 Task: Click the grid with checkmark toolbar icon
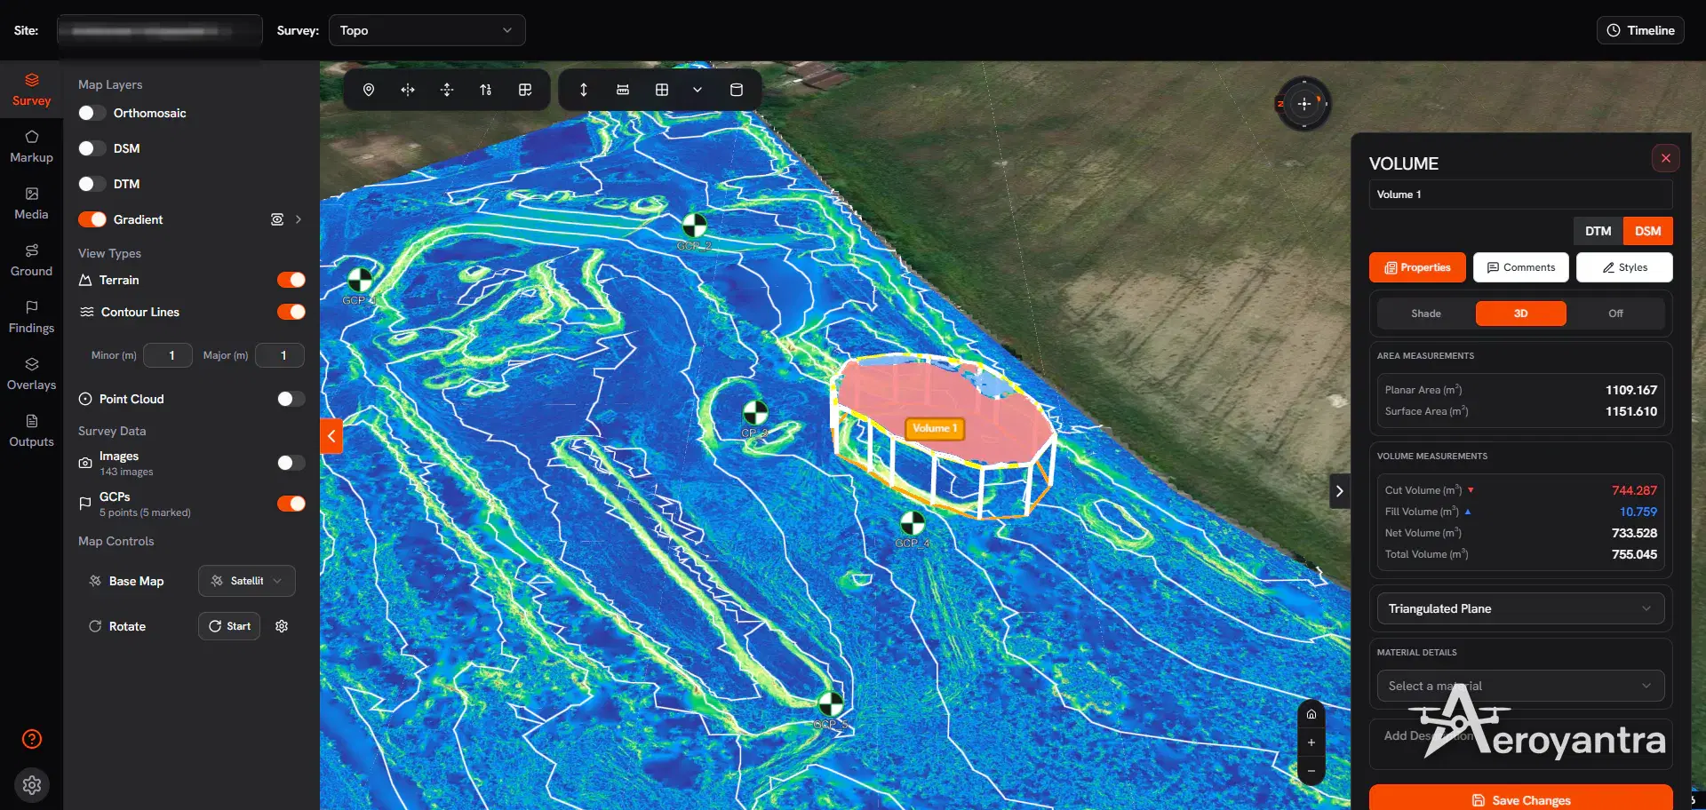(x=525, y=90)
